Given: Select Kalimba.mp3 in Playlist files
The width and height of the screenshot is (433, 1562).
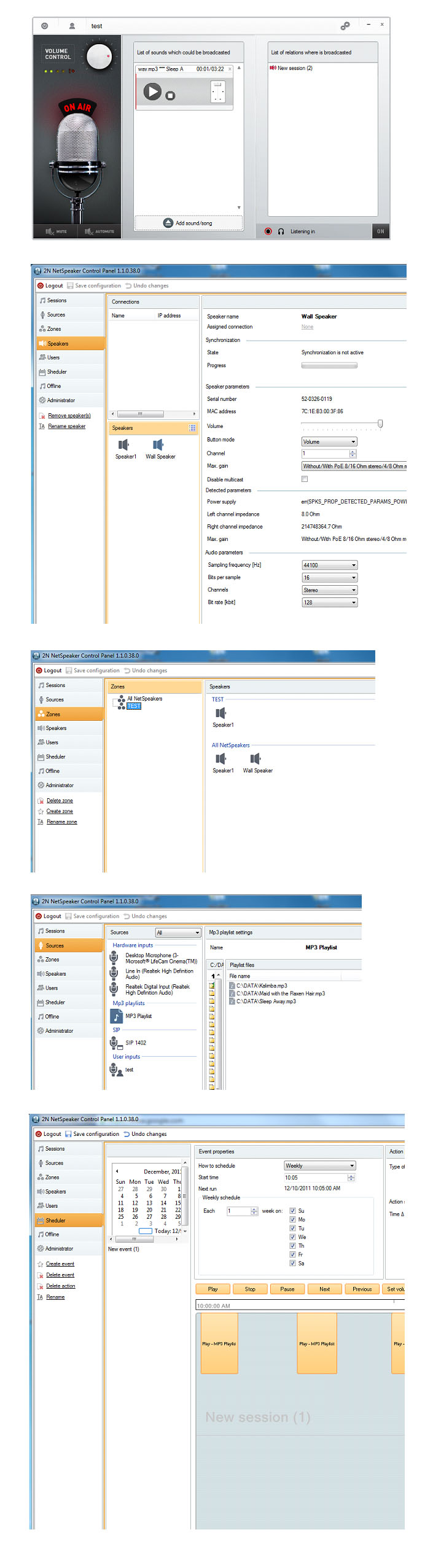Looking at the screenshot, I should point(258,985).
